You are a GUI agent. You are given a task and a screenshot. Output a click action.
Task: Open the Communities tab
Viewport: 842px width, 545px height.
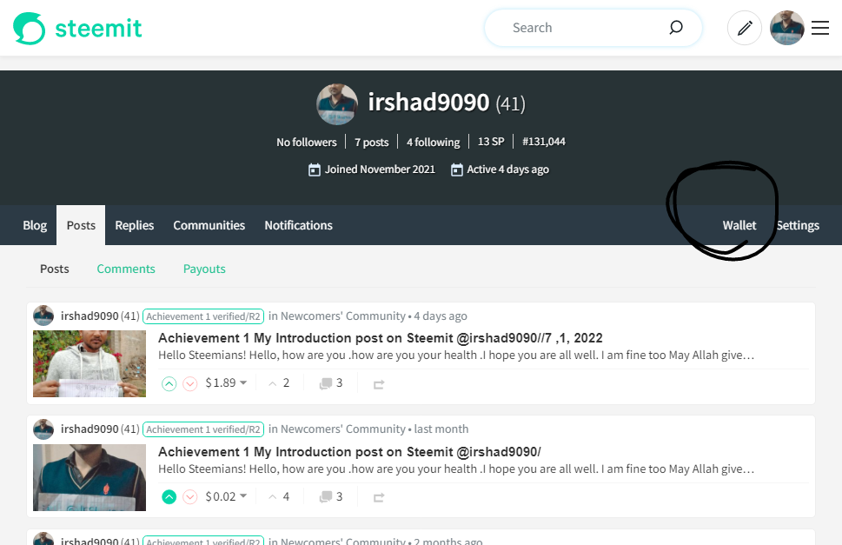209,225
